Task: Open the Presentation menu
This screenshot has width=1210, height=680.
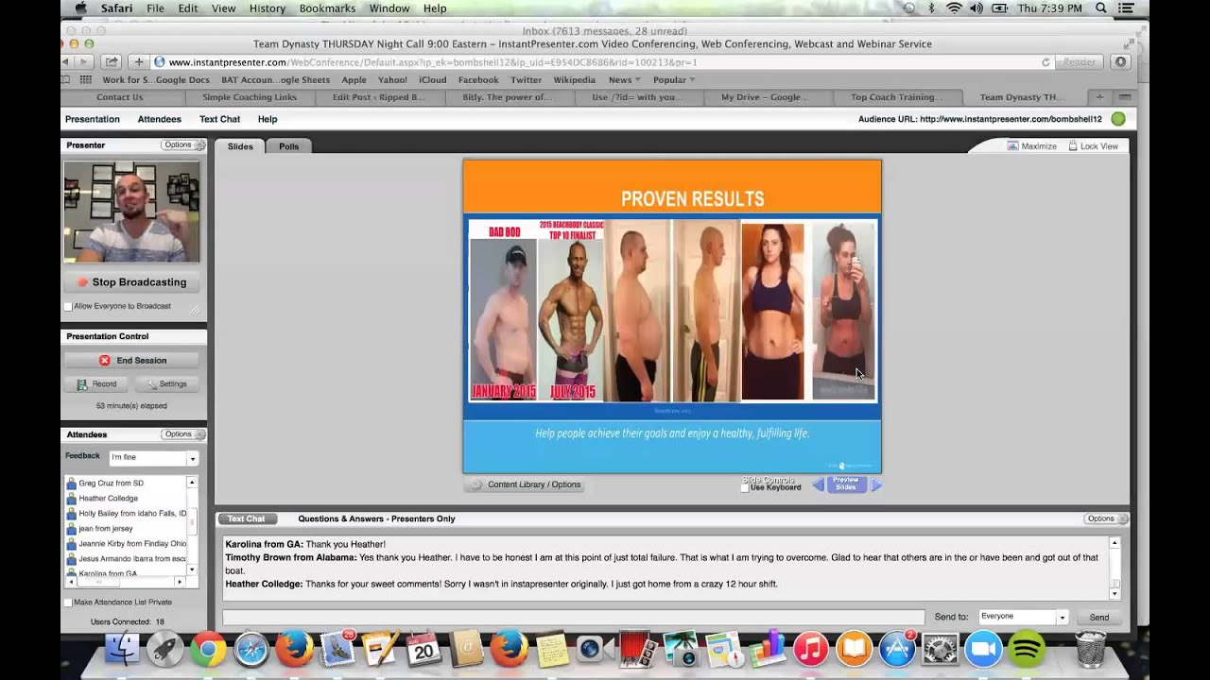Action: [93, 119]
